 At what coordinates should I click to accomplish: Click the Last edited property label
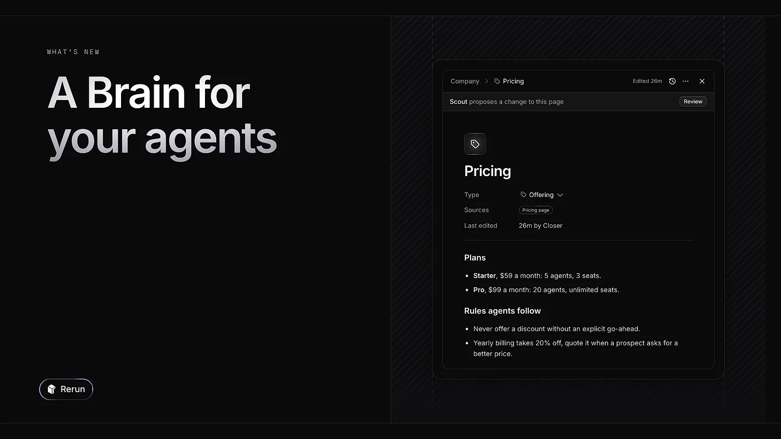[481, 226]
